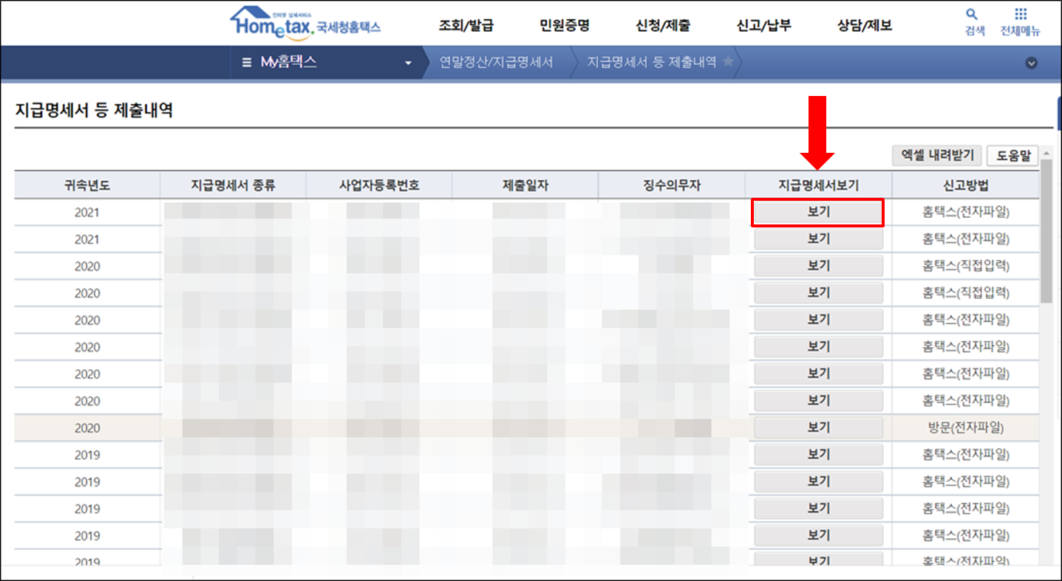The width and height of the screenshot is (1062, 581).
Task: Open the 신고/납부 menu
Action: tap(763, 25)
